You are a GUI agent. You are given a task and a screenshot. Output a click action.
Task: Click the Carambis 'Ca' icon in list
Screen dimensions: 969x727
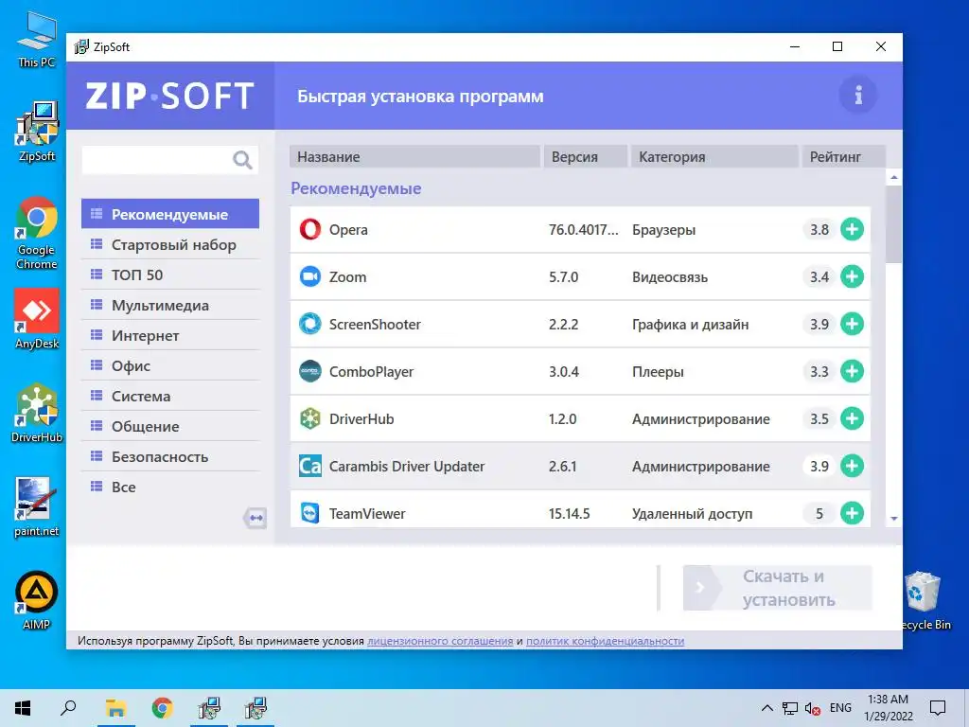pyautogui.click(x=310, y=466)
